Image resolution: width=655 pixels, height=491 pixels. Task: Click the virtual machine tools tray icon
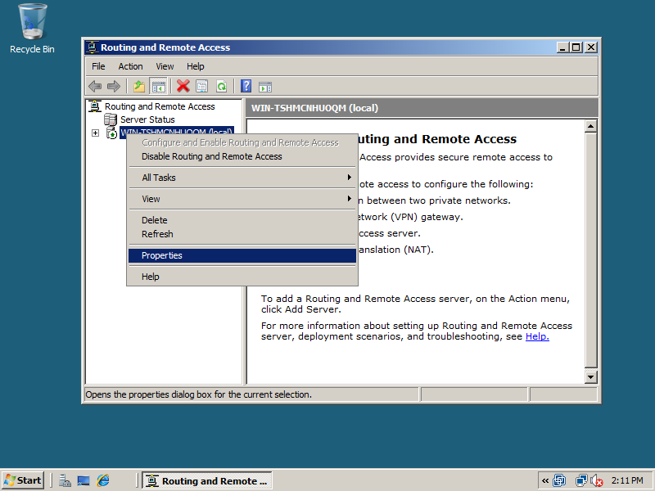click(x=559, y=480)
